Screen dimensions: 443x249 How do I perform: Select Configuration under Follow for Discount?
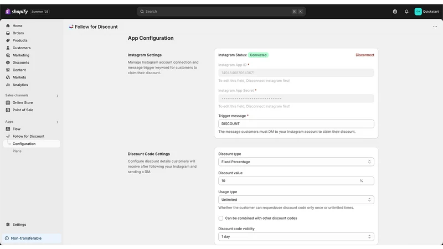32,144
